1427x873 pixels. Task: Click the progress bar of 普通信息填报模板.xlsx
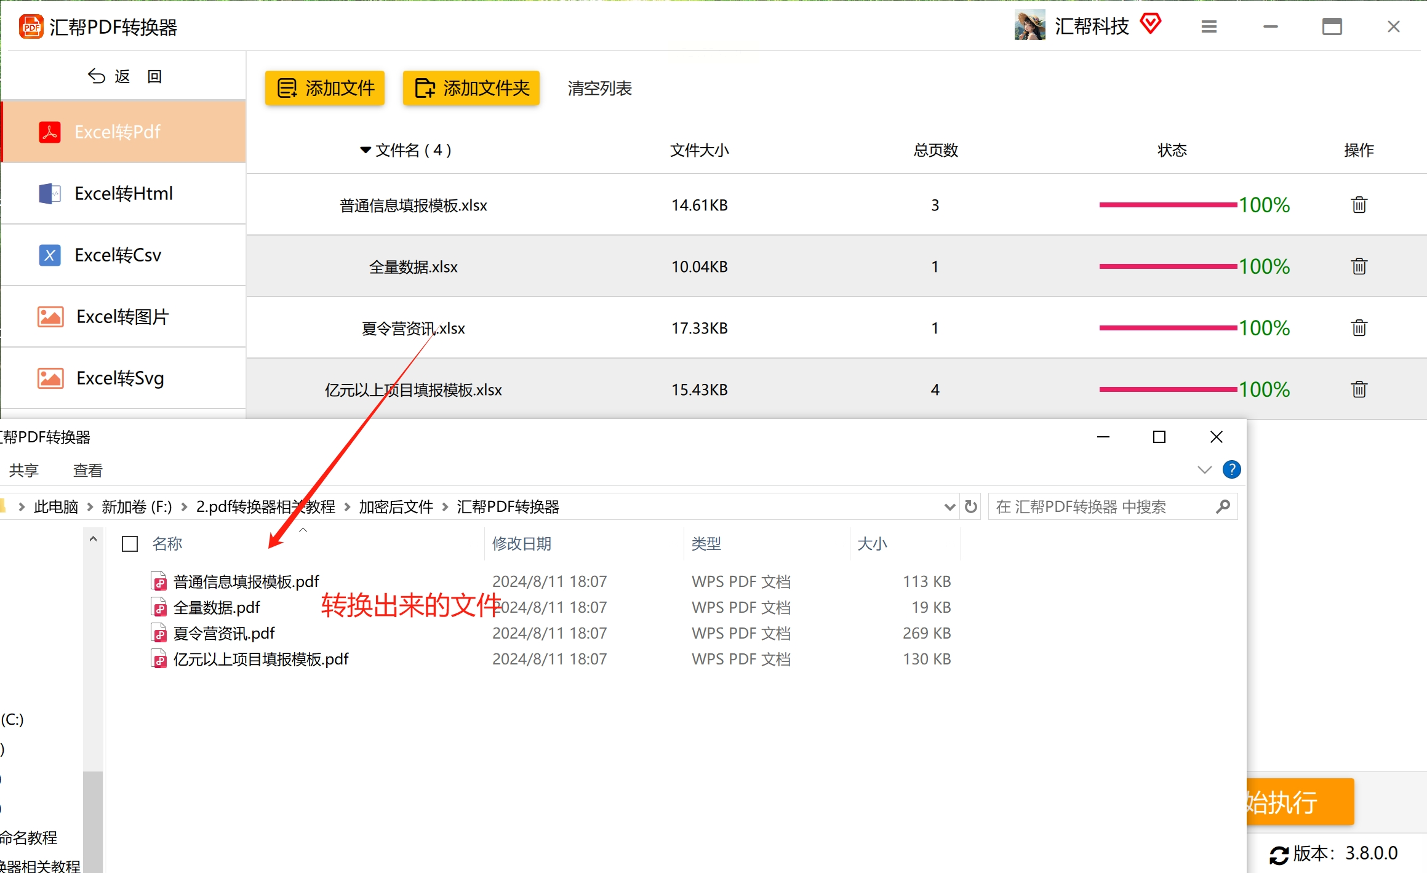(1168, 205)
